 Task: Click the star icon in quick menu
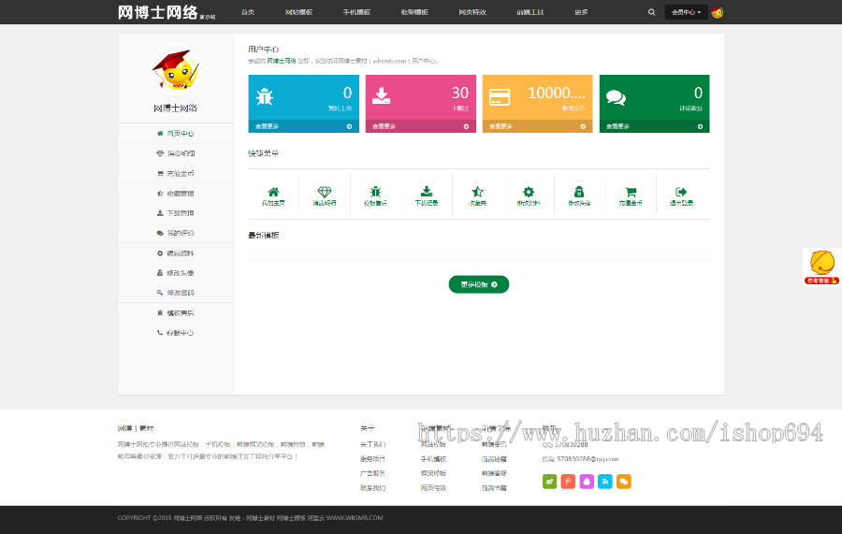click(x=477, y=192)
